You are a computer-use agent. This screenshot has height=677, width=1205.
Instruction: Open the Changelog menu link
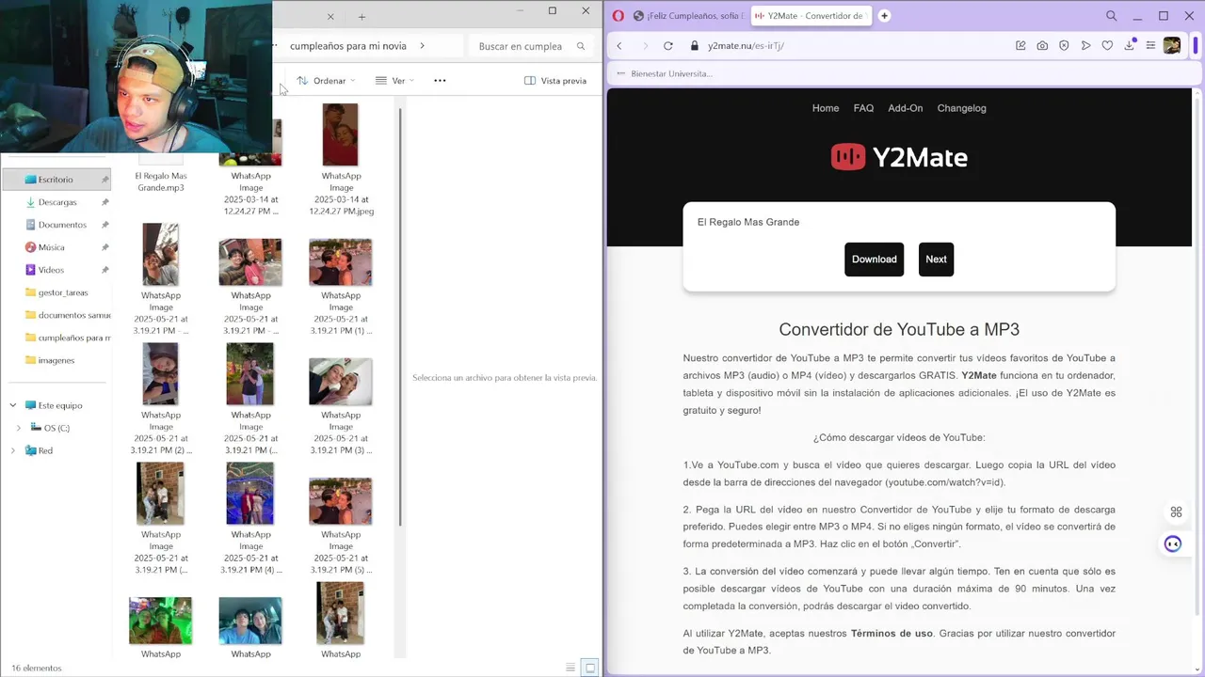tap(961, 108)
